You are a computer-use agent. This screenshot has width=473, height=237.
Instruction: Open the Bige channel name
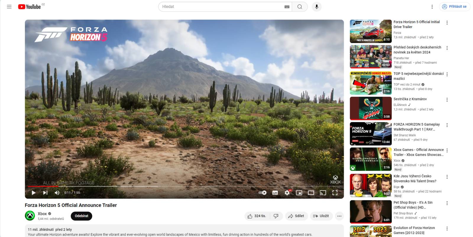point(396,187)
